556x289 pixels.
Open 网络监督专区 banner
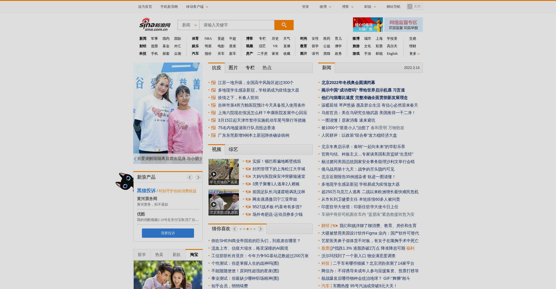[403, 25]
